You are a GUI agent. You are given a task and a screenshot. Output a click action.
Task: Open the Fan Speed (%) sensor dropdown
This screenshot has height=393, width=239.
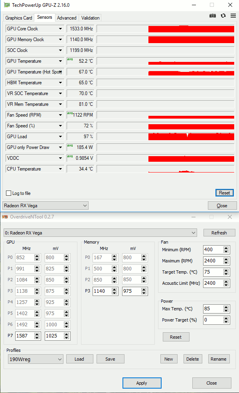click(60, 126)
